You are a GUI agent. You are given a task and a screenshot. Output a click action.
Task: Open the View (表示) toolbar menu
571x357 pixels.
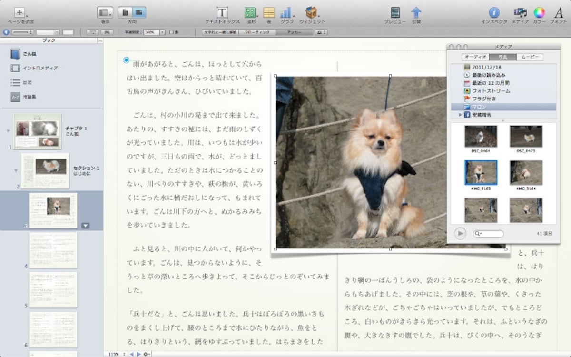tap(105, 12)
